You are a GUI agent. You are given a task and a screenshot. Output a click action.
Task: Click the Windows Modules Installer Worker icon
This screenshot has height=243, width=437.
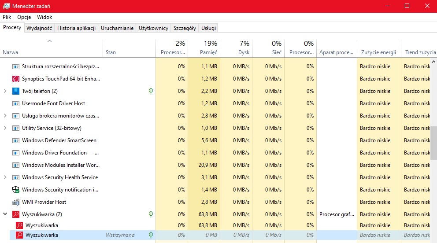pos(16,165)
